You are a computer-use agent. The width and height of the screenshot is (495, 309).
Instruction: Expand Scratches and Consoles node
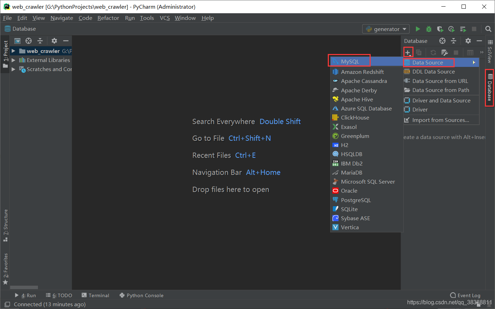coord(13,69)
